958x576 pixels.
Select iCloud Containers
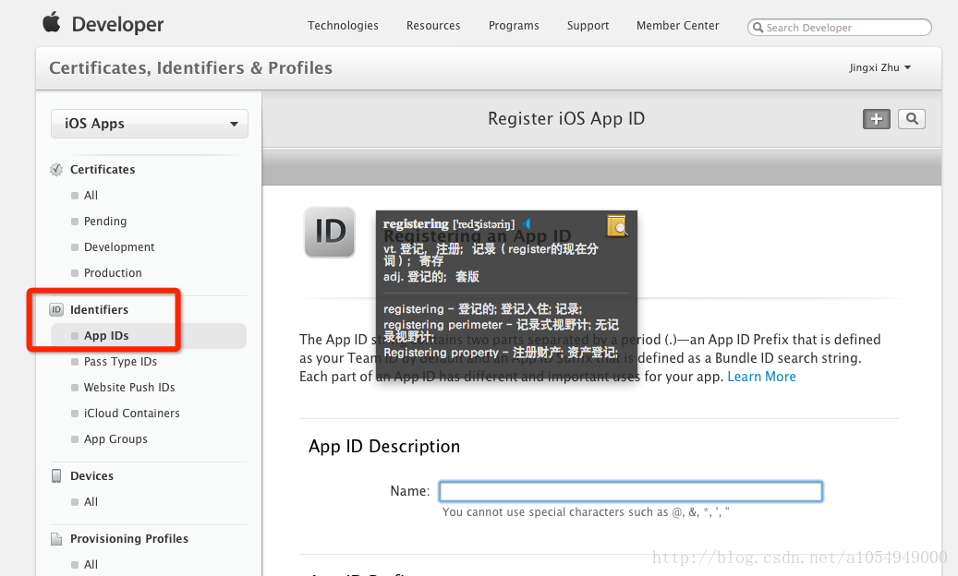click(x=131, y=414)
